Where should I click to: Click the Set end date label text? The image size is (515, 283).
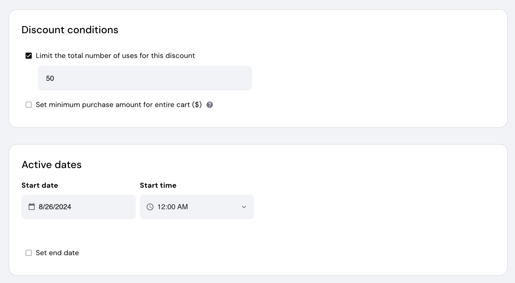click(x=57, y=253)
